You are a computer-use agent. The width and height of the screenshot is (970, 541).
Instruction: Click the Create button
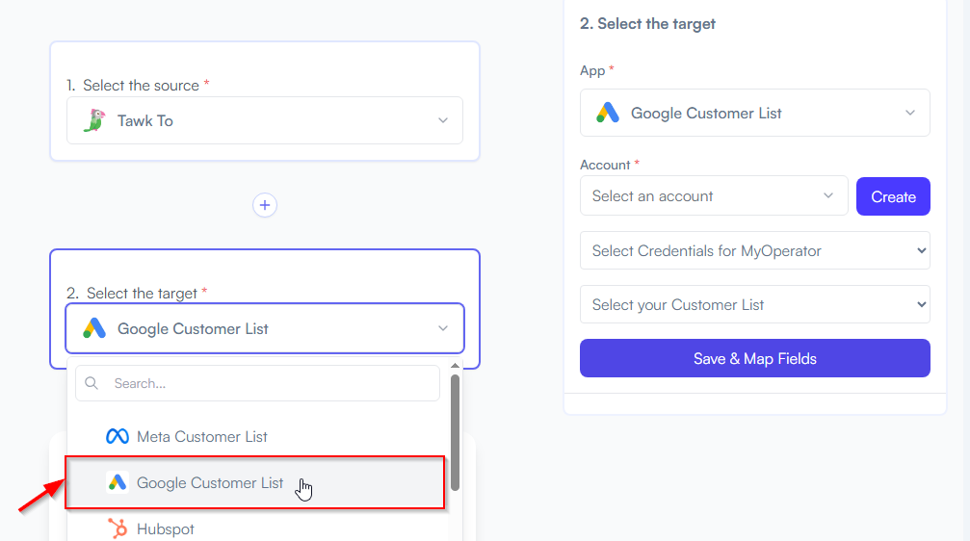pos(893,196)
